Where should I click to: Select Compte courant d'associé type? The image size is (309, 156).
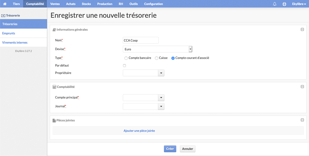click(x=173, y=58)
